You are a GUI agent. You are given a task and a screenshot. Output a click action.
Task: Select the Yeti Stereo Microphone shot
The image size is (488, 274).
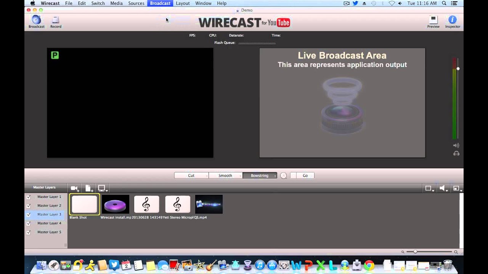click(177, 204)
